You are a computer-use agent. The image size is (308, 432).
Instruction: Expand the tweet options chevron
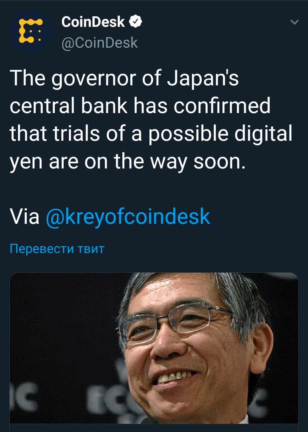pos(294,22)
